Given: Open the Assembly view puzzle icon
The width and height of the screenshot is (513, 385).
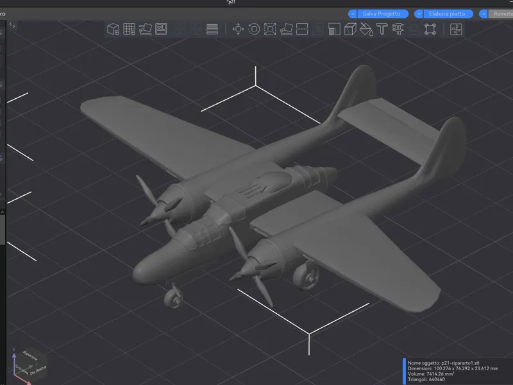Looking at the screenshot, I should pyautogui.click(x=456, y=29).
